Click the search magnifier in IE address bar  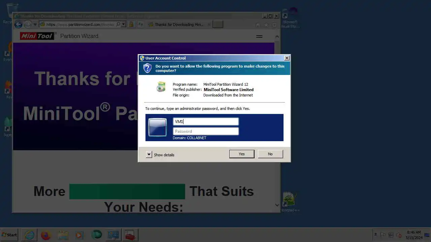pyautogui.click(x=118, y=24)
